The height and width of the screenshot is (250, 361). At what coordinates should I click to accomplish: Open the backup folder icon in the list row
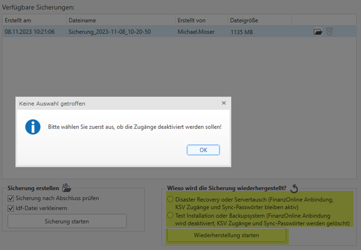click(318, 32)
